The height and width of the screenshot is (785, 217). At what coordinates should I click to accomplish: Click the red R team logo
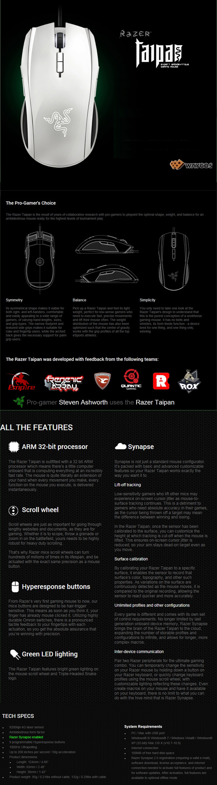tap(161, 381)
